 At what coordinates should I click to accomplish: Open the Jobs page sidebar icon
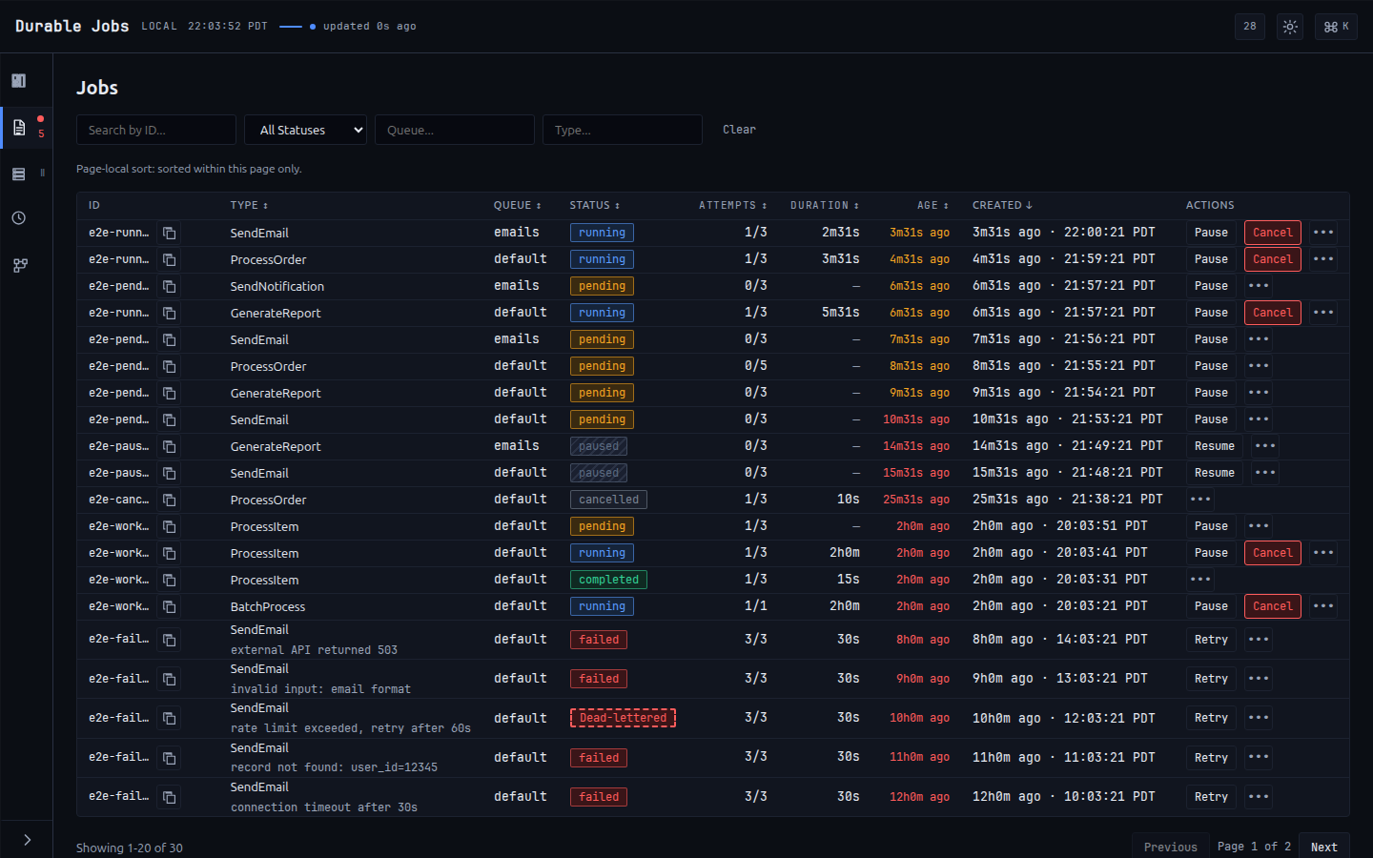(x=19, y=128)
